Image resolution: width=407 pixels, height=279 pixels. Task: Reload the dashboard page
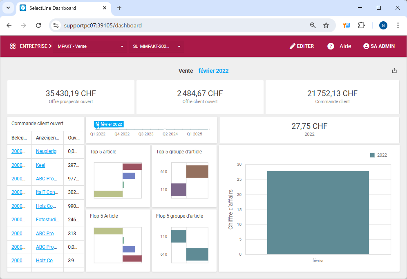click(x=38, y=25)
